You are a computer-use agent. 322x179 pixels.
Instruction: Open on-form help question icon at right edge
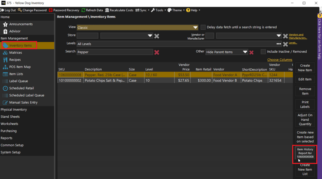pos(319,16)
